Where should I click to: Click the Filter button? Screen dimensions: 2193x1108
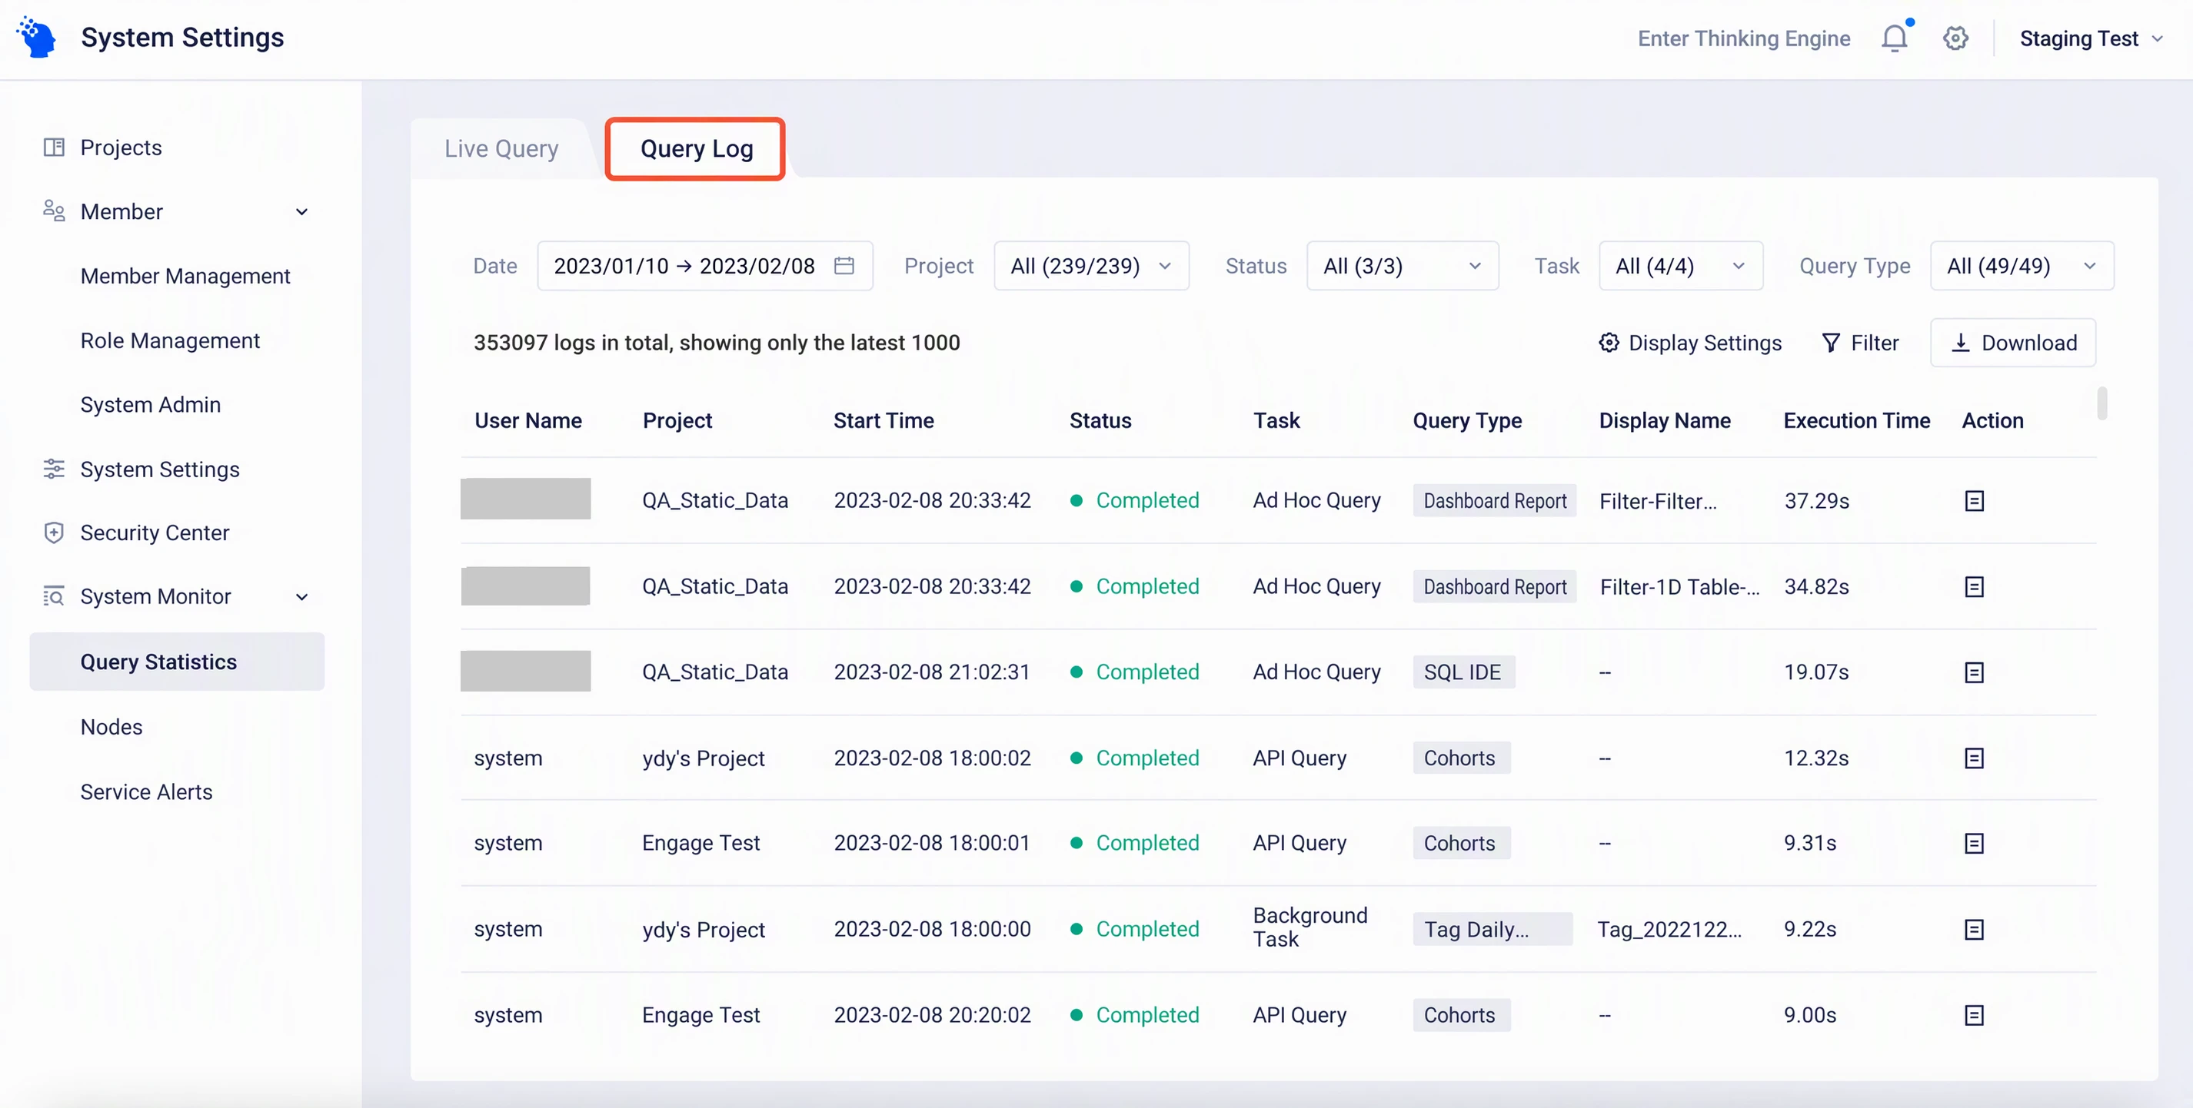point(1859,343)
